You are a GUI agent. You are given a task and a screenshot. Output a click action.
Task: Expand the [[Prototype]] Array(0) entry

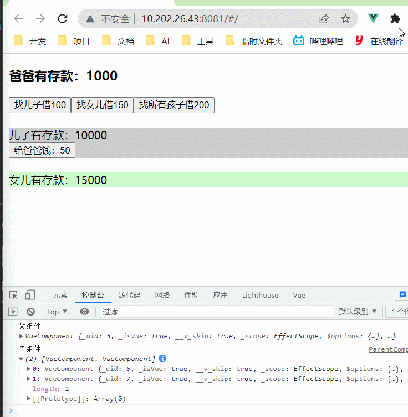(28, 399)
